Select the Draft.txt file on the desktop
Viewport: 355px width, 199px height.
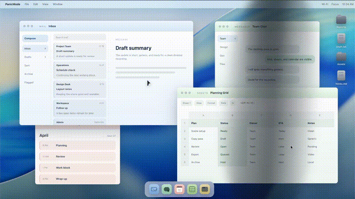(x=341, y=41)
